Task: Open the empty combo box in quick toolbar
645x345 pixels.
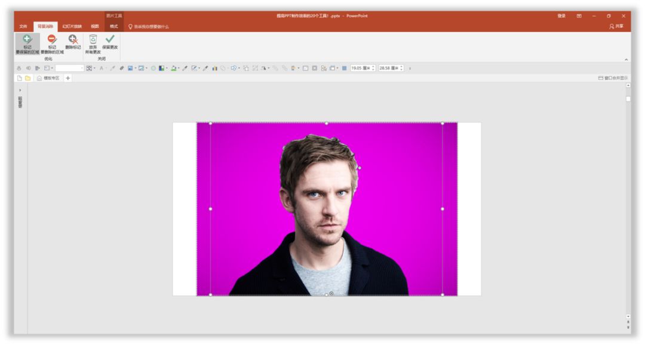Action: pos(69,68)
